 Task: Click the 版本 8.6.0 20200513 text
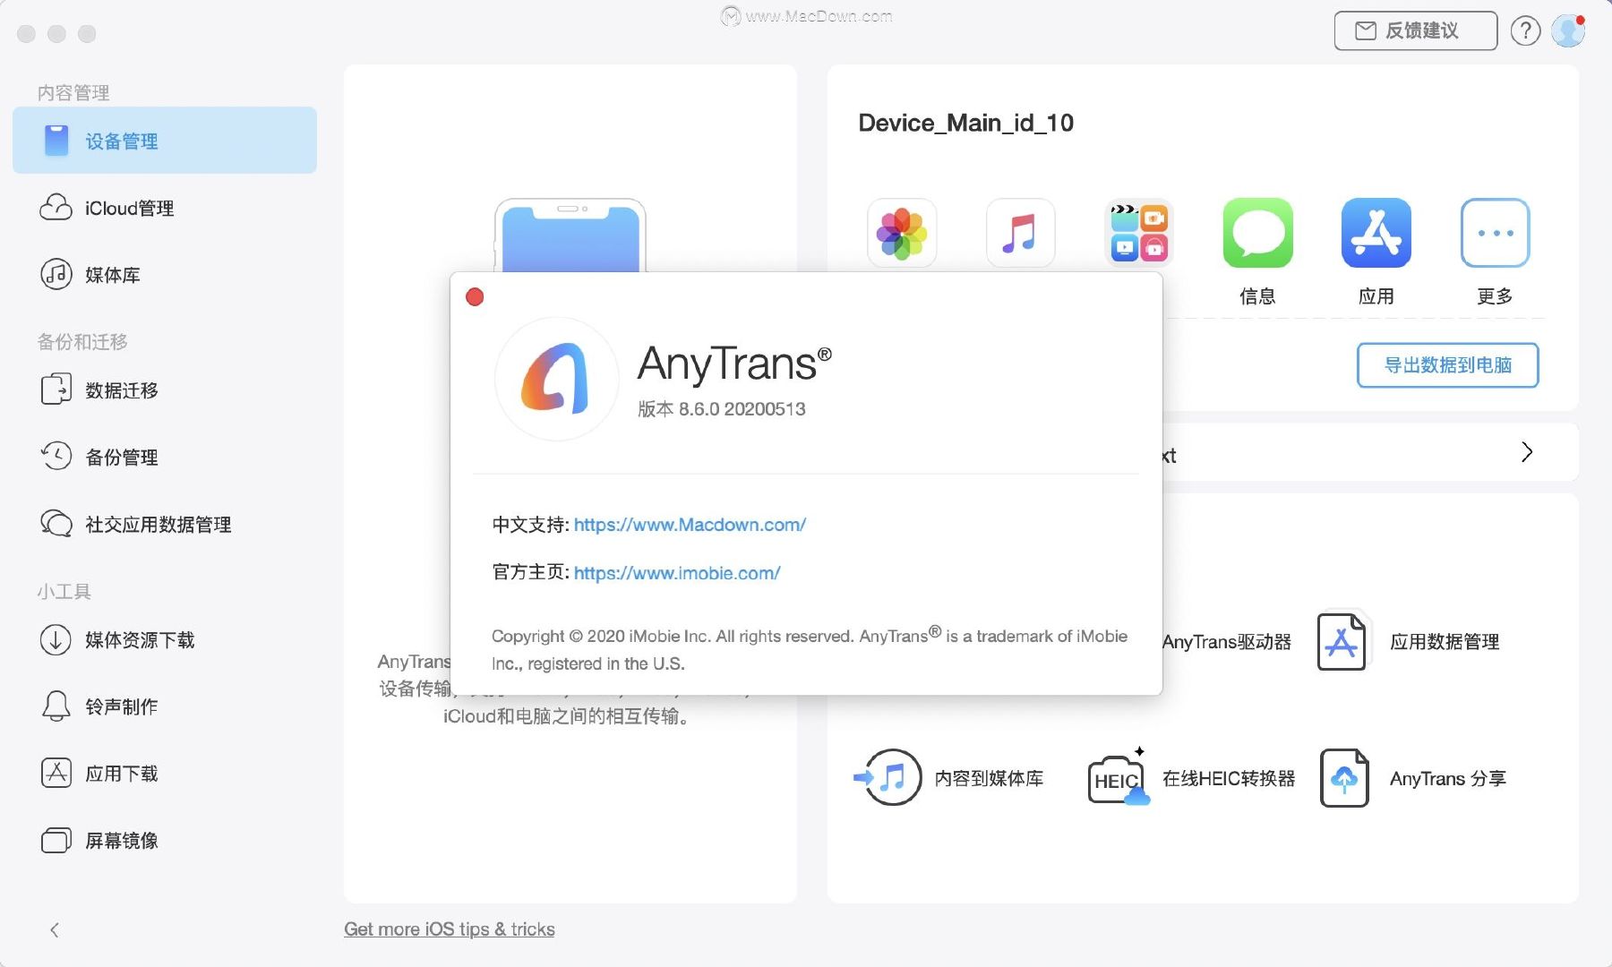coord(722,409)
